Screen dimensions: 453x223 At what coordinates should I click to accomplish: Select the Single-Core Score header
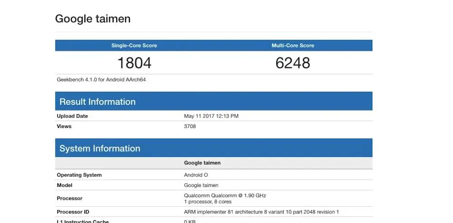pos(135,45)
